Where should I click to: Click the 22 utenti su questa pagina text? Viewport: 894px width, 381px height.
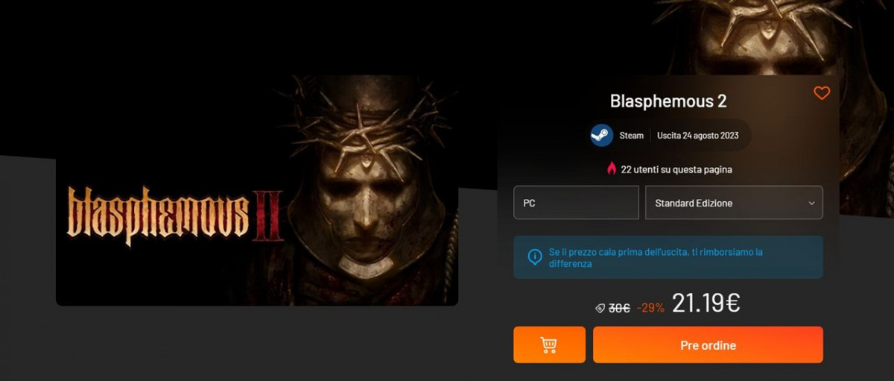click(x=676, y=169)
